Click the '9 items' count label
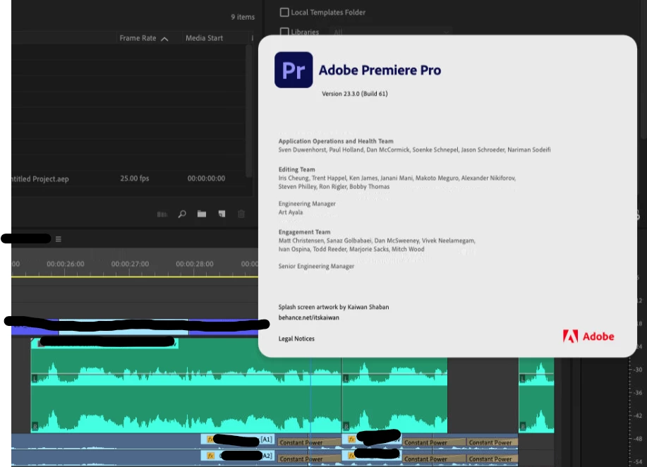Image resolution: width=647 pixels, height=467 pixels. pos(243,17)
